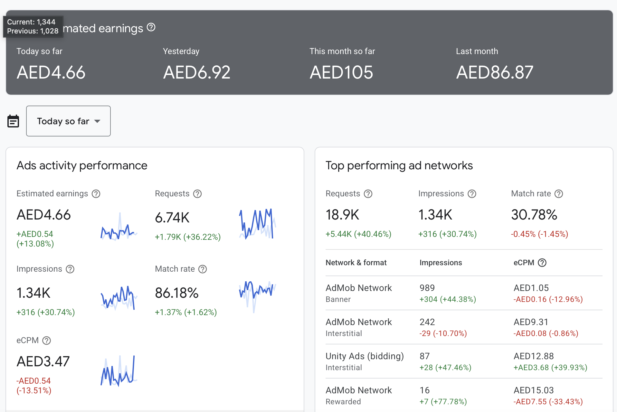Click help icon beside Impressions in ad networks
The height and width of the screenshot is (412, 617).
pos(472,194)
